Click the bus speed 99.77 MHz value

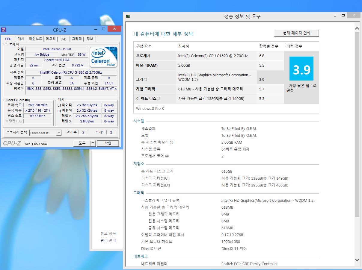(x=37, y=116)
